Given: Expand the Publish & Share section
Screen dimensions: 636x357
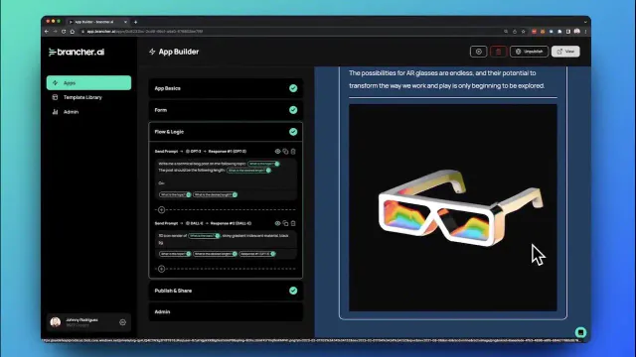Looking at the screenshot, I should tap(226, 291).
